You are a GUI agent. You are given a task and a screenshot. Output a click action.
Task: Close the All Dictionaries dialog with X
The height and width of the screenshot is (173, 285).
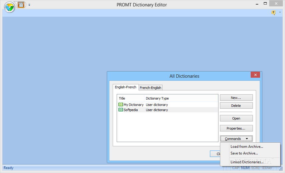tap(255, 75)
